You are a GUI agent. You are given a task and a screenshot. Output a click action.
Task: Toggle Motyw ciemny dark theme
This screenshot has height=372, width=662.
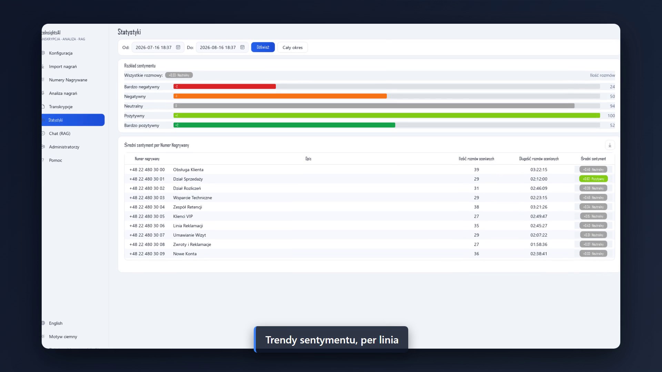click(x=63, y=337)
